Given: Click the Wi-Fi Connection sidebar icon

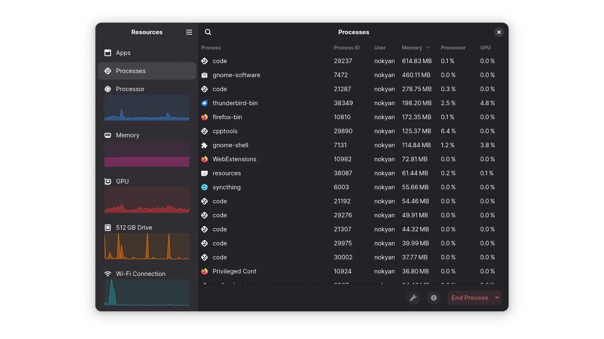Looking at the screenshot, I should (108, 274).
